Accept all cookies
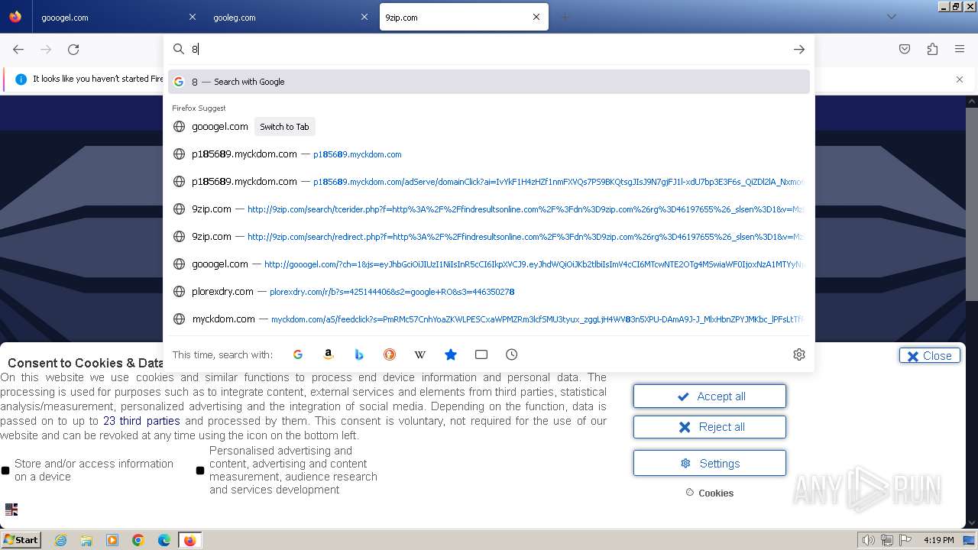The image size is (978, 550). pyautogui.click(x=710, y=396)
